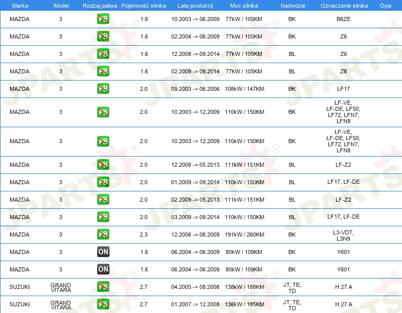Select date range 12.2008 -> 05.2013
Viewport: 402px width, 313px height.
pyautogui.click(x=195, y=165)
